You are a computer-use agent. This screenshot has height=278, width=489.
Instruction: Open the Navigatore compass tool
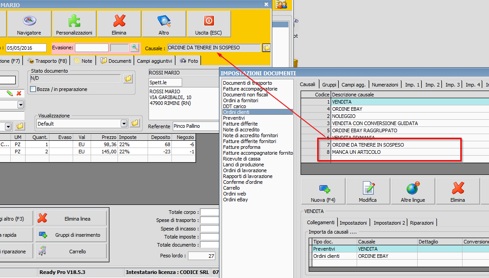29,24
